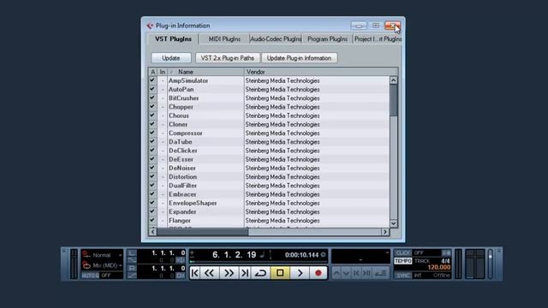Toggle cycle loop button in transport
Screen dimensions: 548x308
[260, 273]
